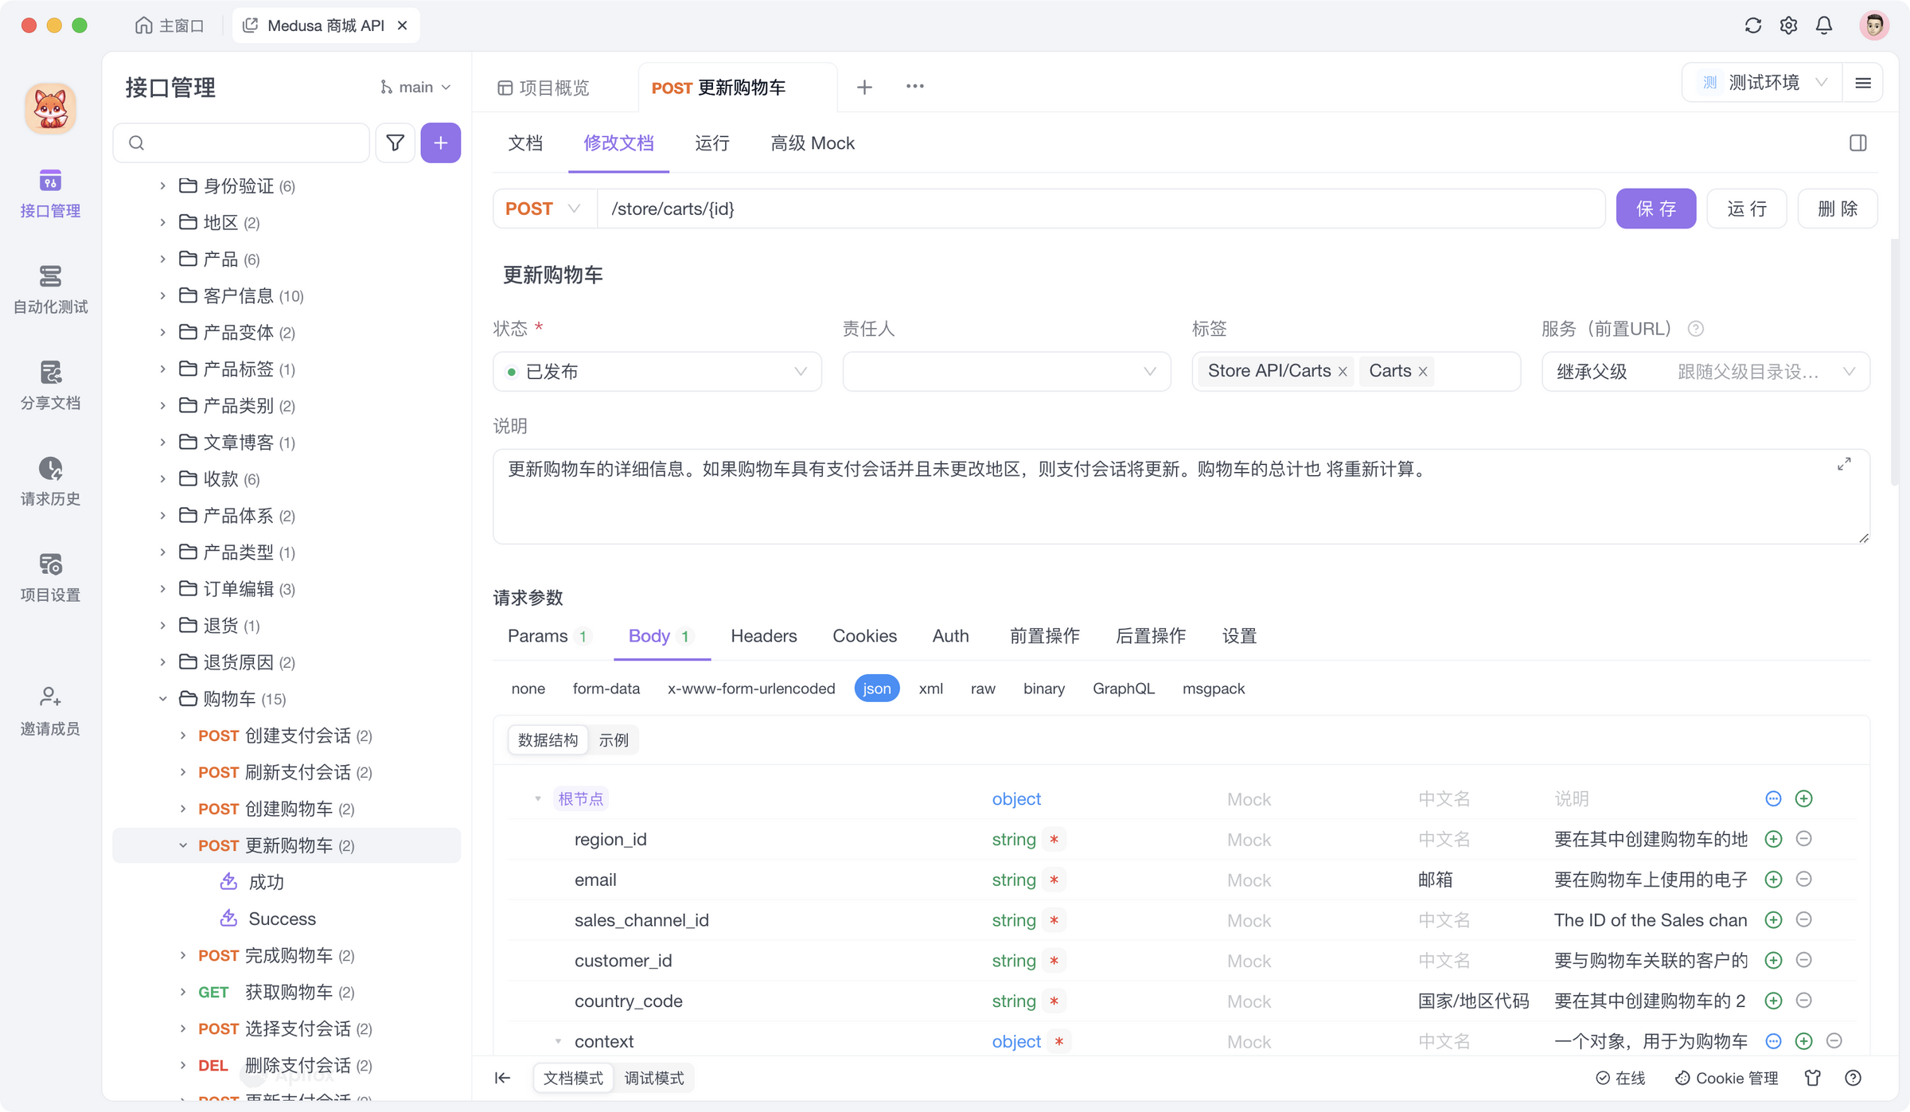Screen dimensions: 1910x1112
Task: Click the /store/carts/{id} path input
Action: coord(1098,209)
